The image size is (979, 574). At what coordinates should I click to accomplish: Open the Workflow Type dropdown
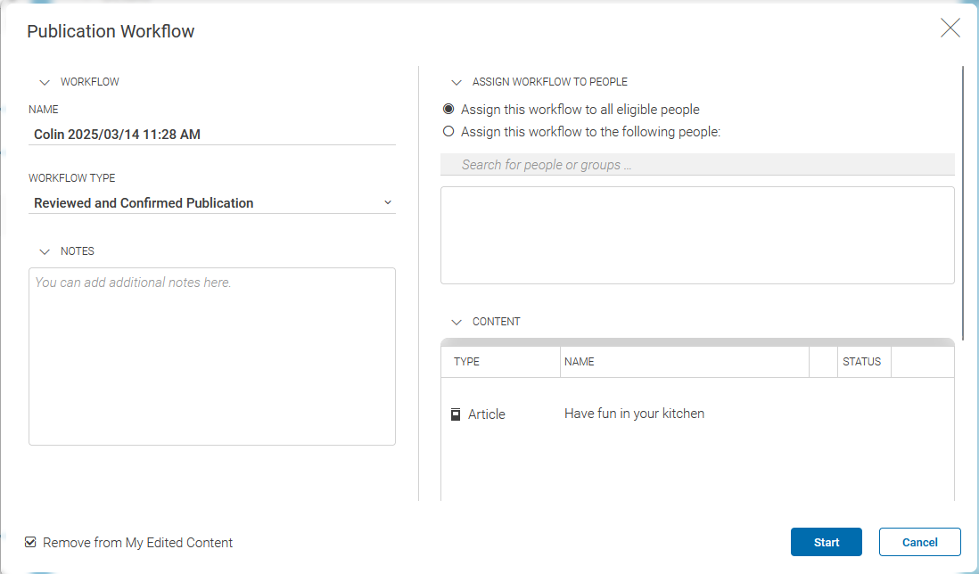[x=388, y=202]
